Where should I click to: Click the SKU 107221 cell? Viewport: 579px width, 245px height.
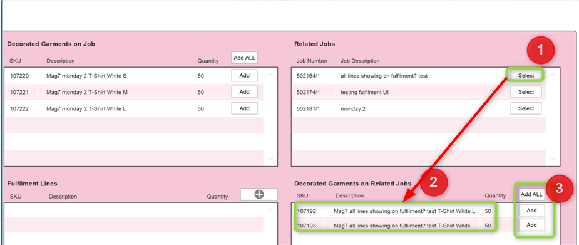pos(22,92)
